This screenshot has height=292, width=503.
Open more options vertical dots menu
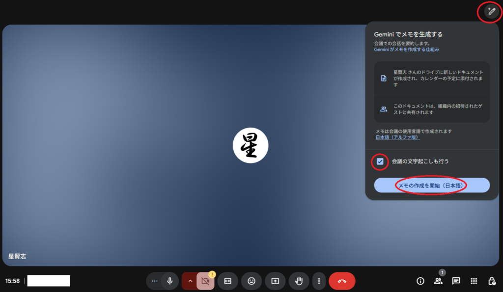coord(319,281)
